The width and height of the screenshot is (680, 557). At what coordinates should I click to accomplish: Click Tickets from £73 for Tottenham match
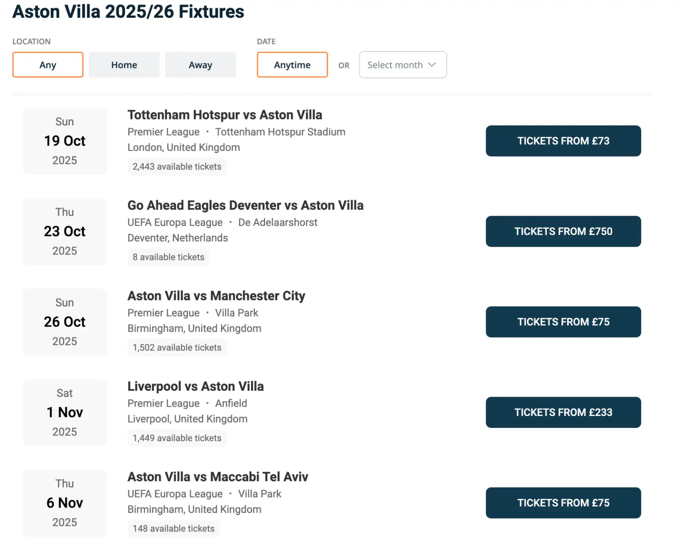(x=563, y=141)
